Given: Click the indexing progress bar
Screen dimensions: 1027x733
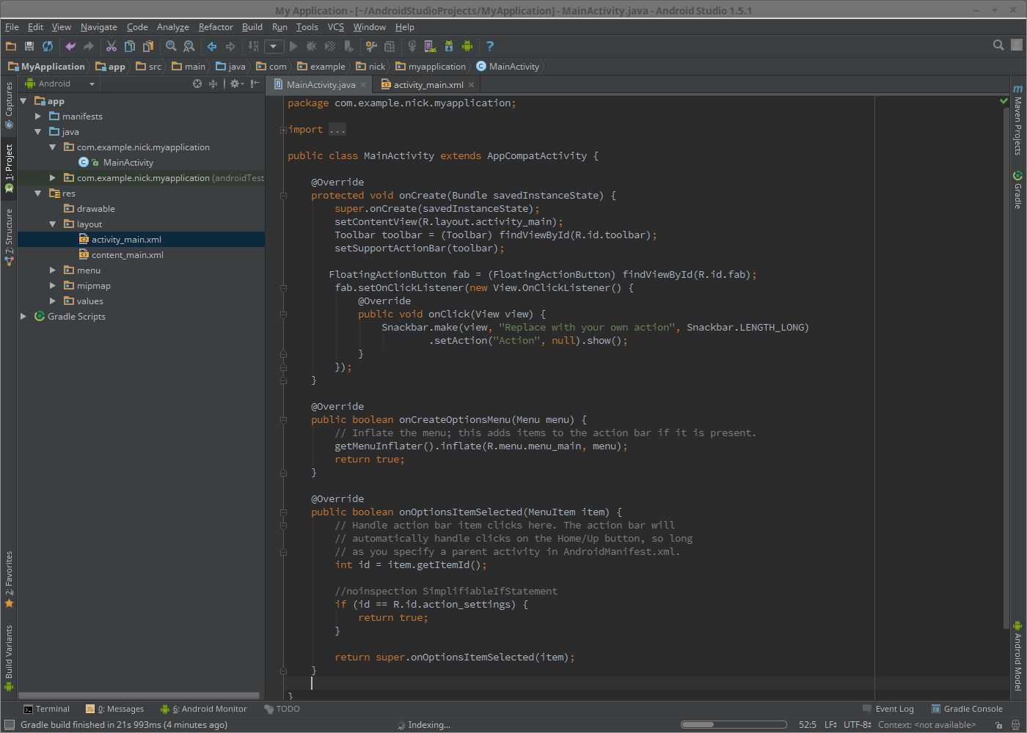Looking at the screenshot, I should click(x=734, y=725).
